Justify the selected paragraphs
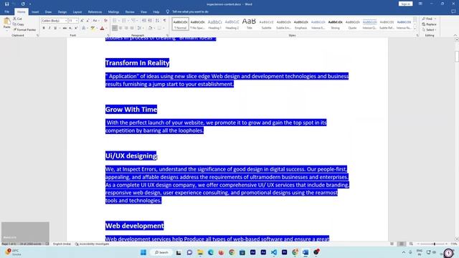459x258 pixels. pyautogui.click(x=132, y=28)
